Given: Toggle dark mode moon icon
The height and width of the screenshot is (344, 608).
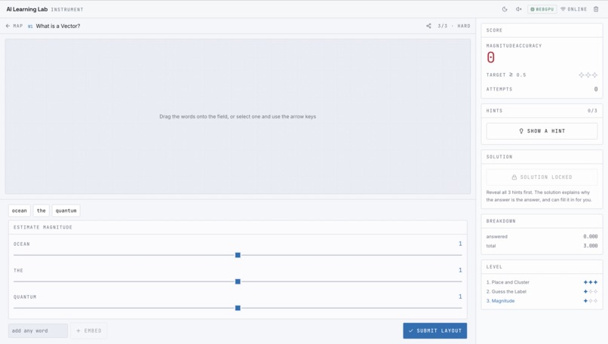Looking at the screenshot, I should [x=505, y=9].
